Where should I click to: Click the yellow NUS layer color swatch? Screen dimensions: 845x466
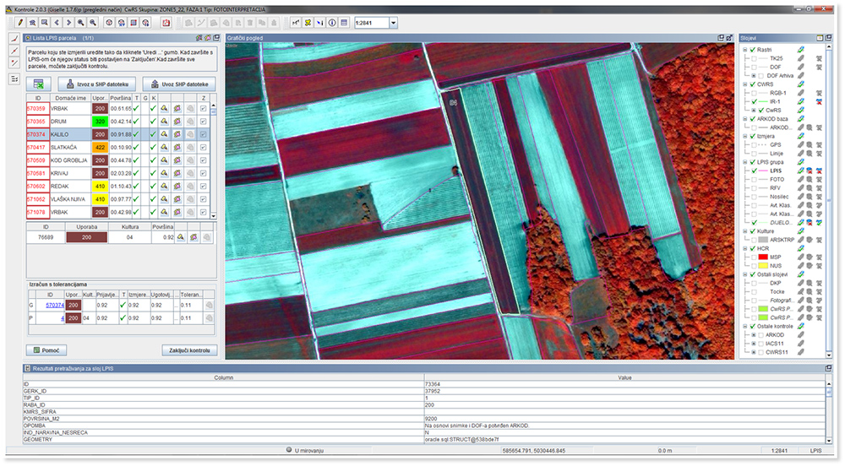pyautogui.click(x=762, y=266)
